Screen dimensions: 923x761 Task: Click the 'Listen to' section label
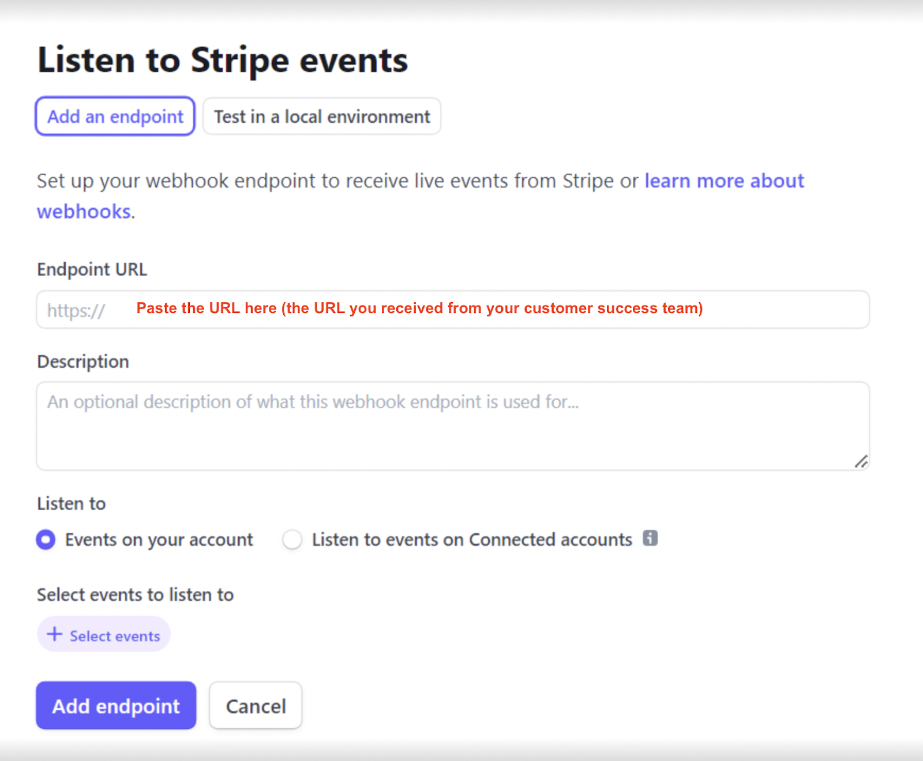pyautogui.click(x=72, y=503)
